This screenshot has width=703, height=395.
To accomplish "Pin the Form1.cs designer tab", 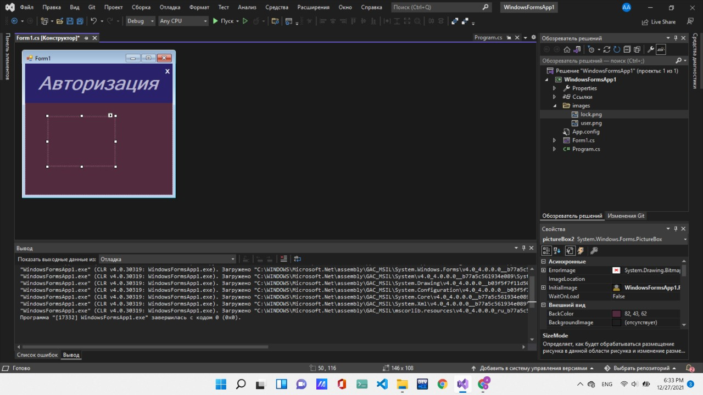I will click(x=86, y=38).
